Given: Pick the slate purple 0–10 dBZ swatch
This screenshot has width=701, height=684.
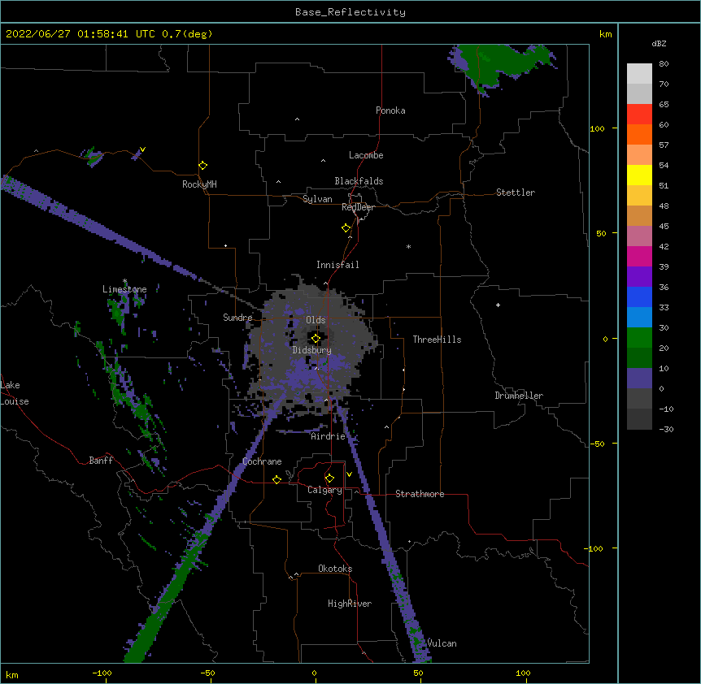Looking at the screenshot, I should (x=639, y=379).
